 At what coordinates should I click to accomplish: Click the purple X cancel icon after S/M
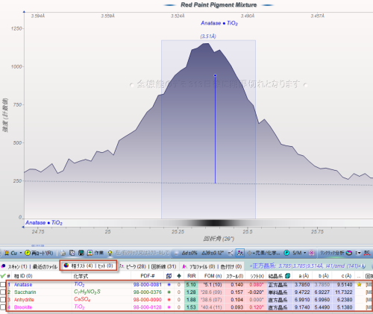pyautogui.click(x=311, y=253)
